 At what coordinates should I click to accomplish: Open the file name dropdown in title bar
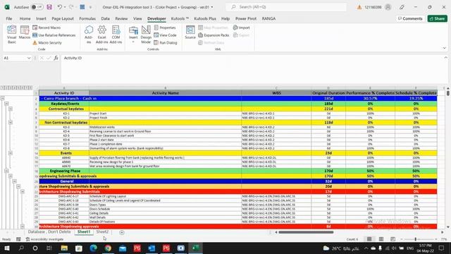tap(212, 7)
